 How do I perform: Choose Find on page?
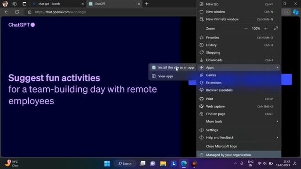tap(238, 114)
